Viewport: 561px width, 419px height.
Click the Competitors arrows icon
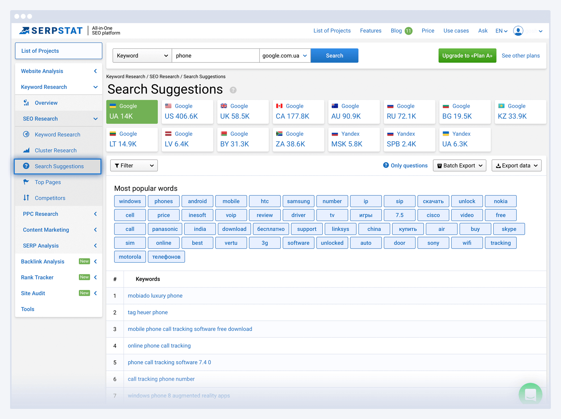pos(26,198)
